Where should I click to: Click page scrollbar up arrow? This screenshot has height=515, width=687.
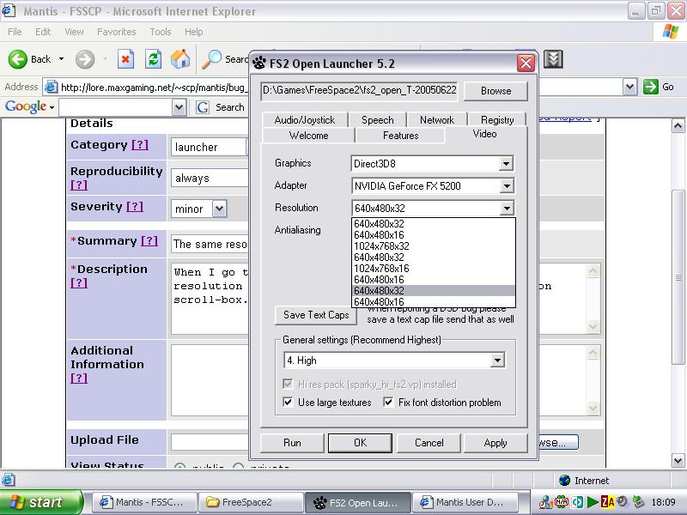pos(678,126)
